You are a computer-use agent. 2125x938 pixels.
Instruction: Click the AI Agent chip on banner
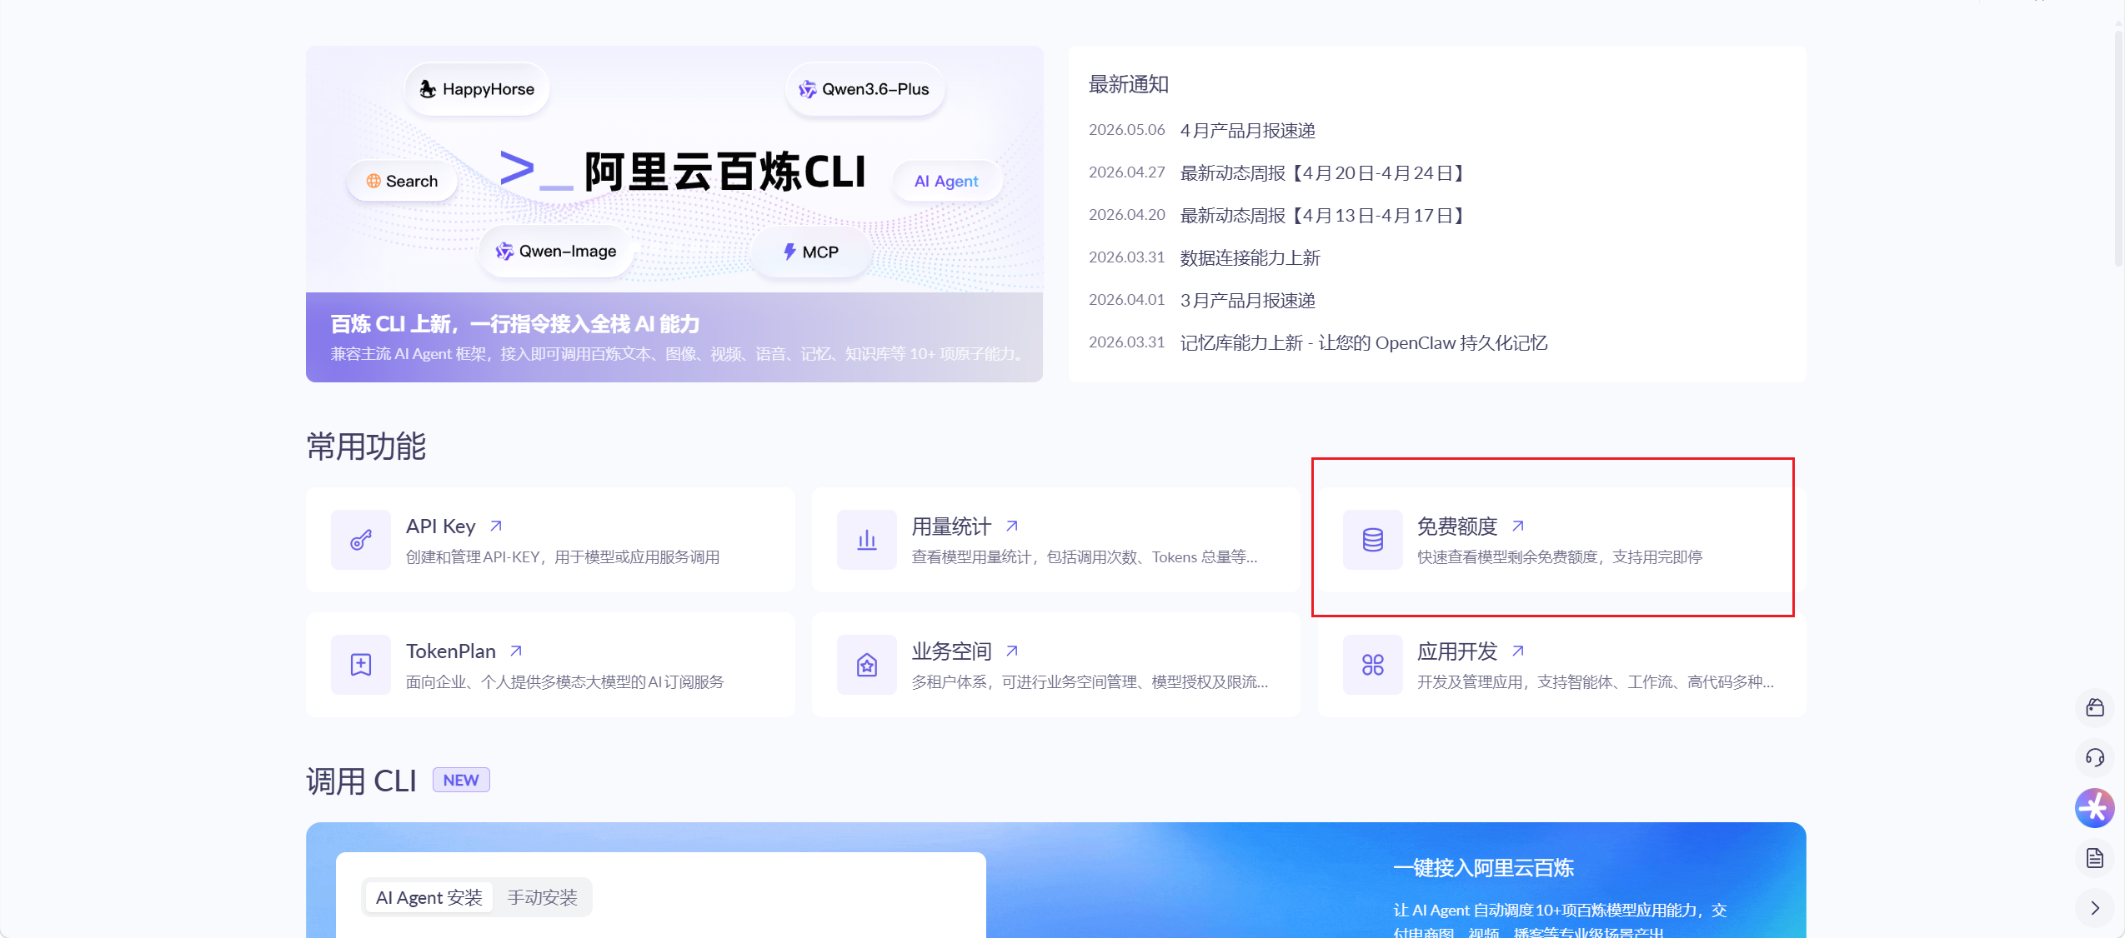pyautogui.click(x=946, y=181)
